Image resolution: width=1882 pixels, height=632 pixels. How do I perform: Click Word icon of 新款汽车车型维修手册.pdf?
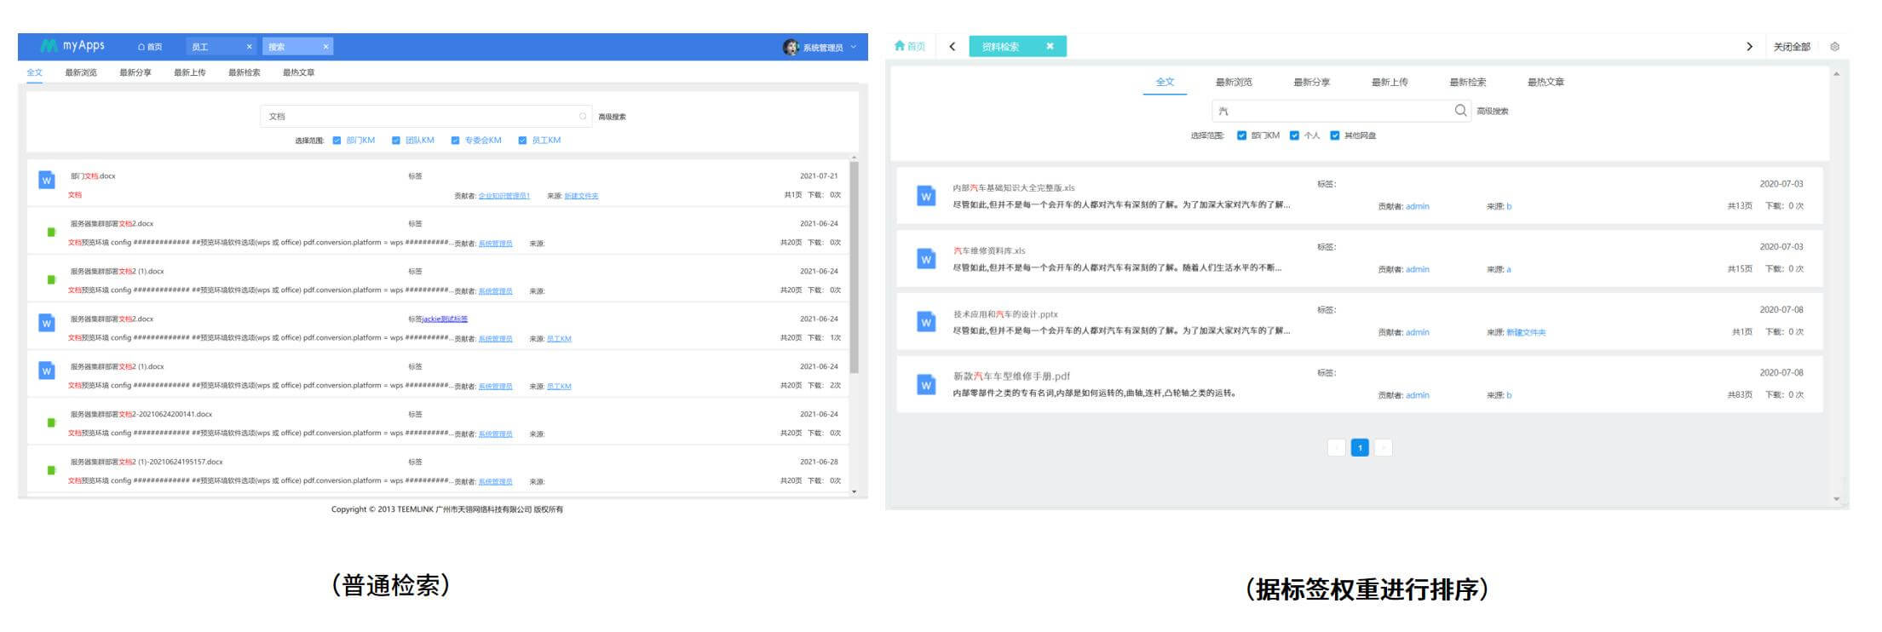pyautogui.click(x=925, y=385)
